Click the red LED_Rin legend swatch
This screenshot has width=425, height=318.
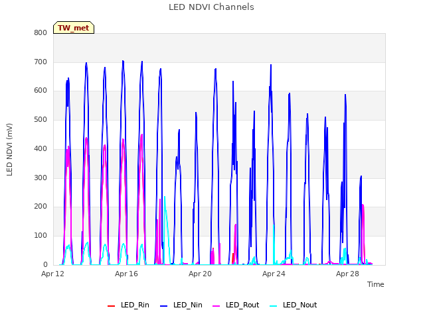[112, 306]
